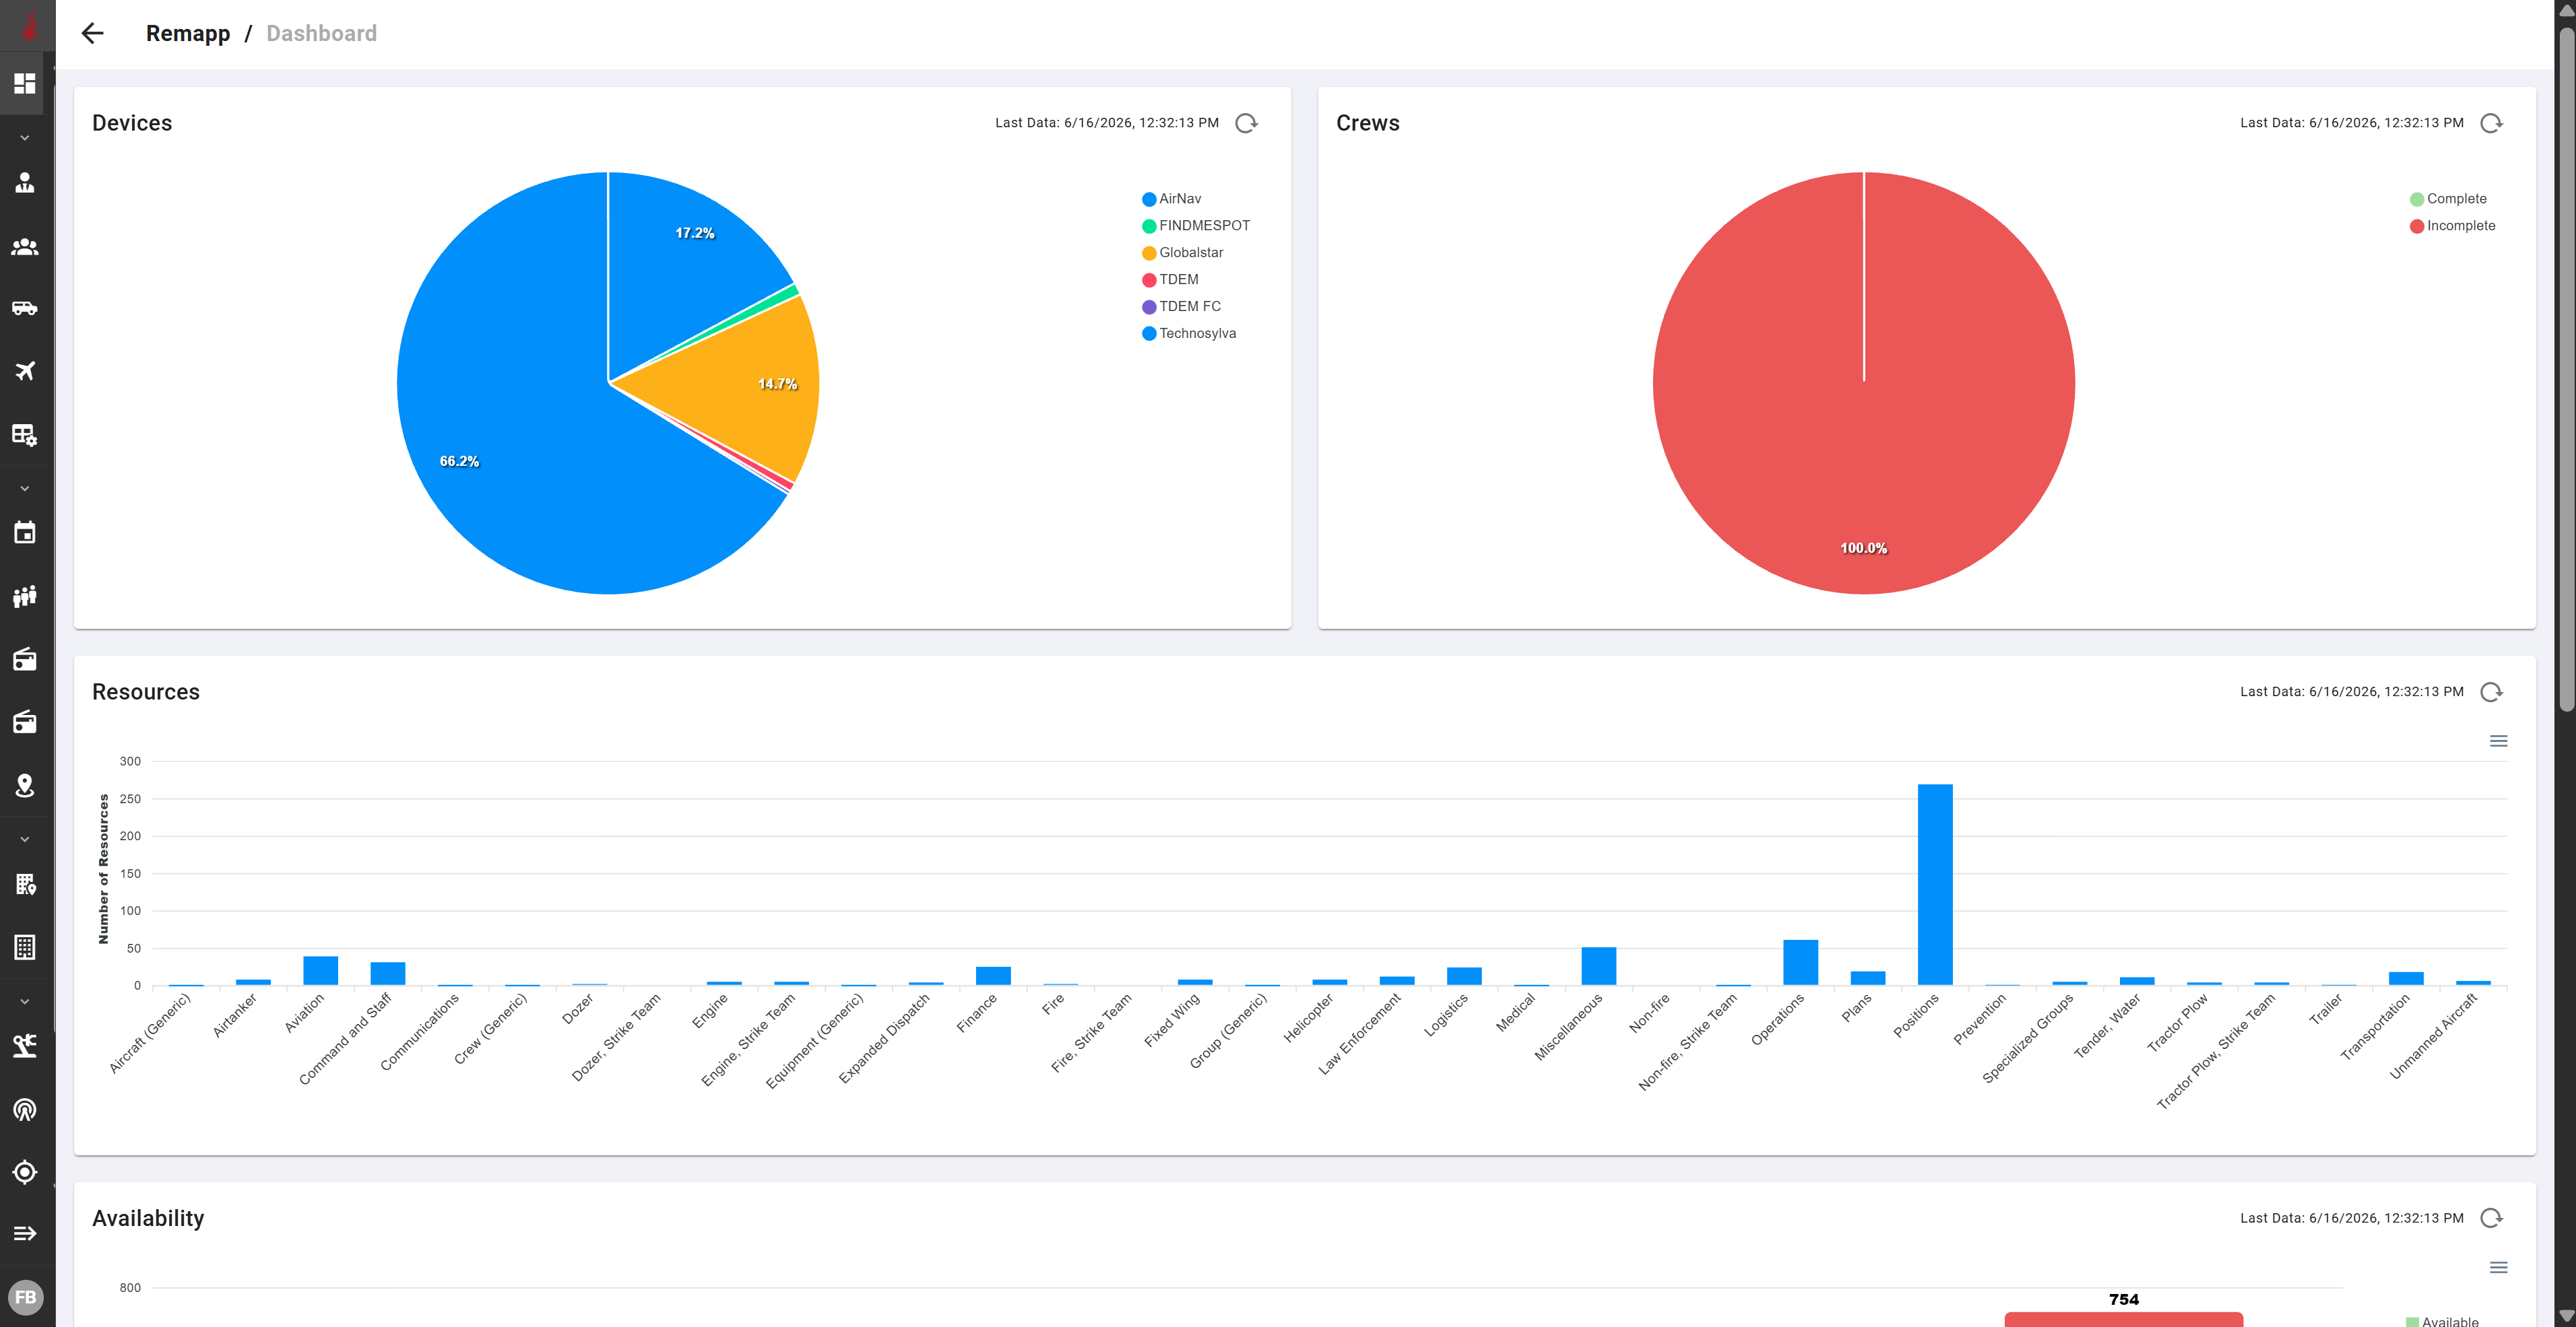
Task: Collapse the first sidebar section chevron
Action: coord(25,138)
